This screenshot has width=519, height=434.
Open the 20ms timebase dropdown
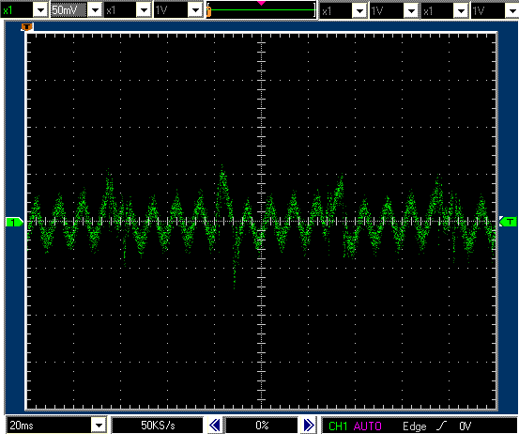pos(99,425)
